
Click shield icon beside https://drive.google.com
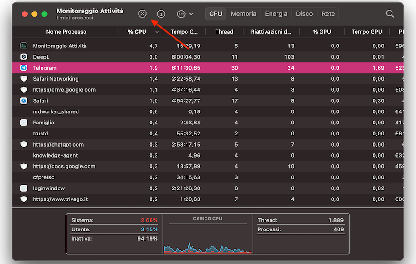click(x=24, y=90)
